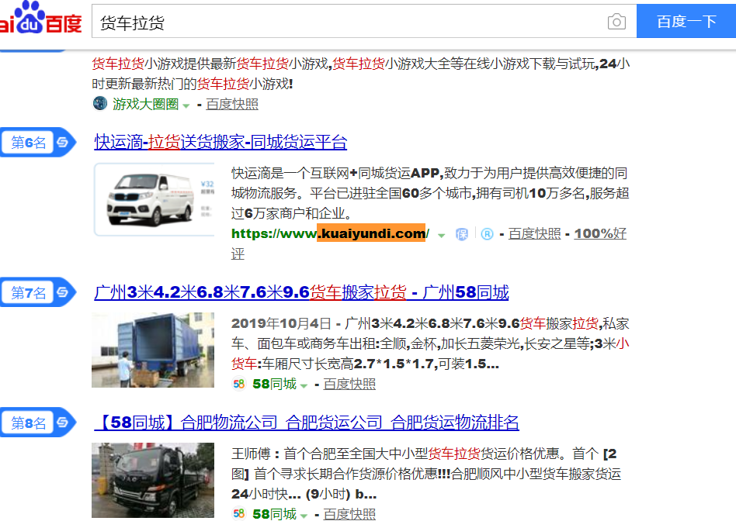Viewport: 736px width, 521px height.
Task: Open 百度快照 for the 游戏大圈圈 result
Action: pos(232,104)
